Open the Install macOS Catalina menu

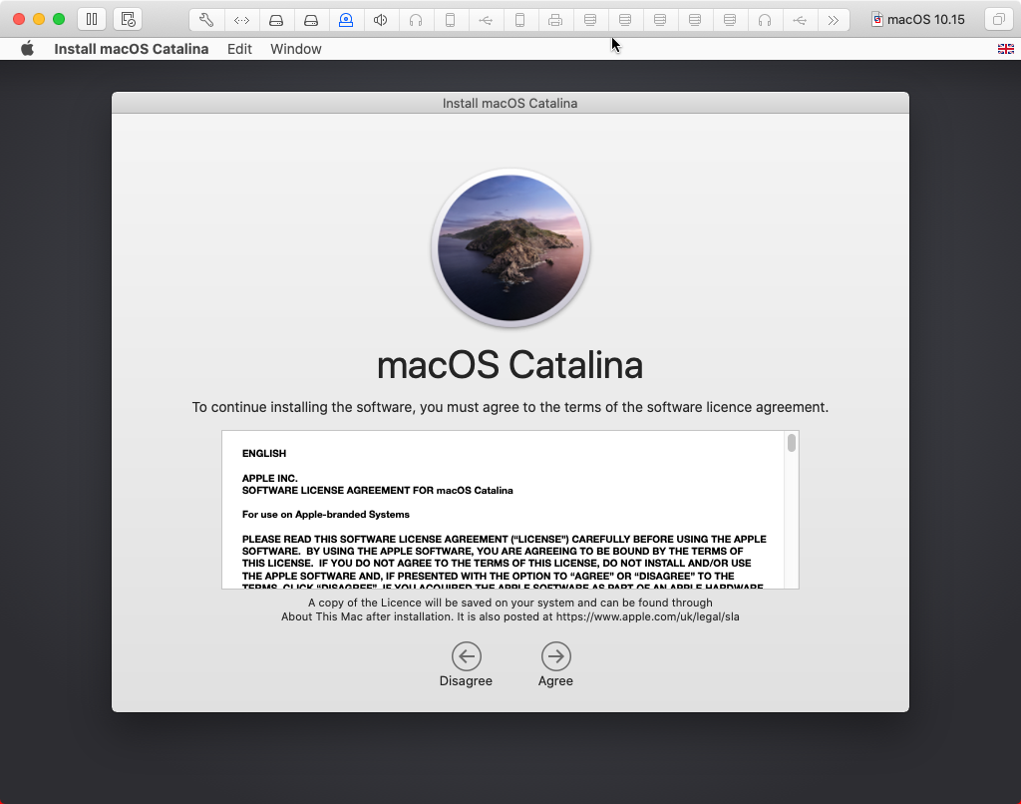click(x=131, y=48)
